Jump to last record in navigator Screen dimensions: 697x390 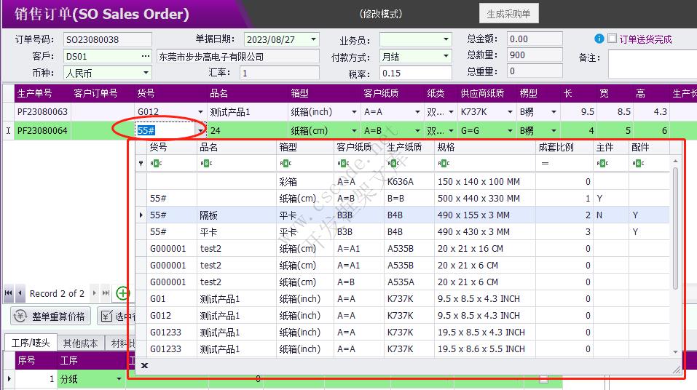coord(106,293)
